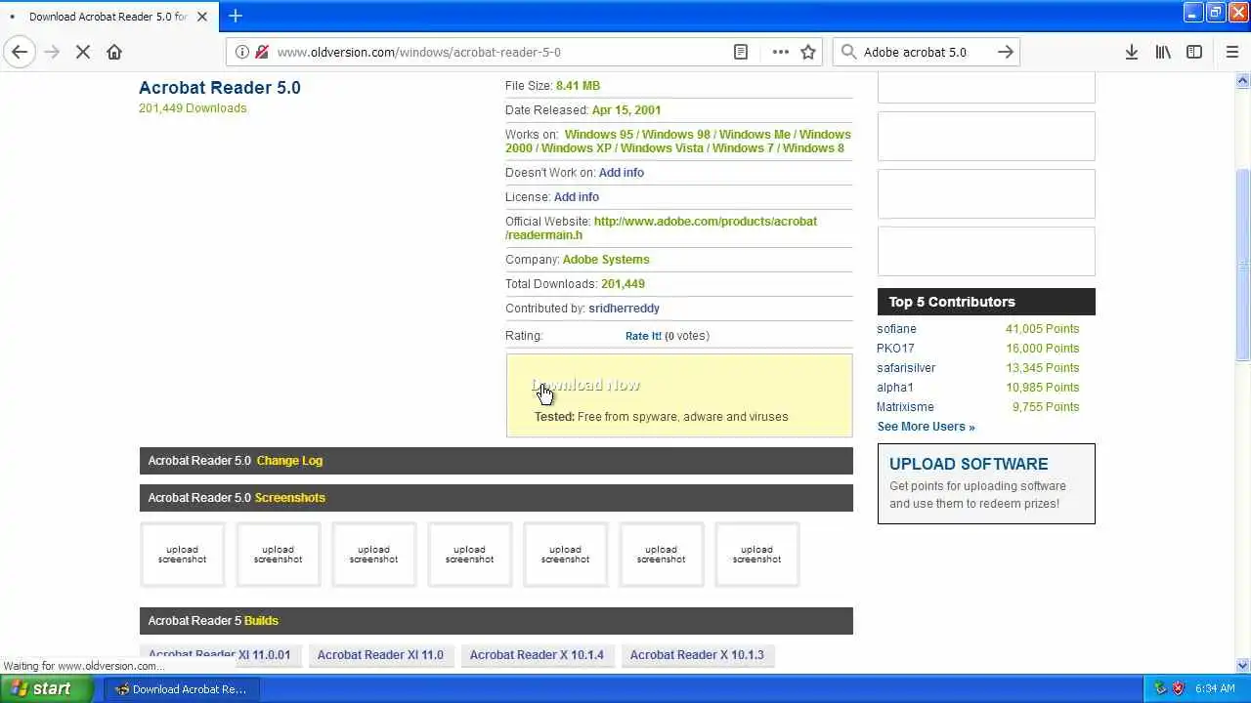The width and height of the screenshot is (1251, 703).
Task: Click the UPLOAD SOFTWARE heading link
Action: (969, 465)
